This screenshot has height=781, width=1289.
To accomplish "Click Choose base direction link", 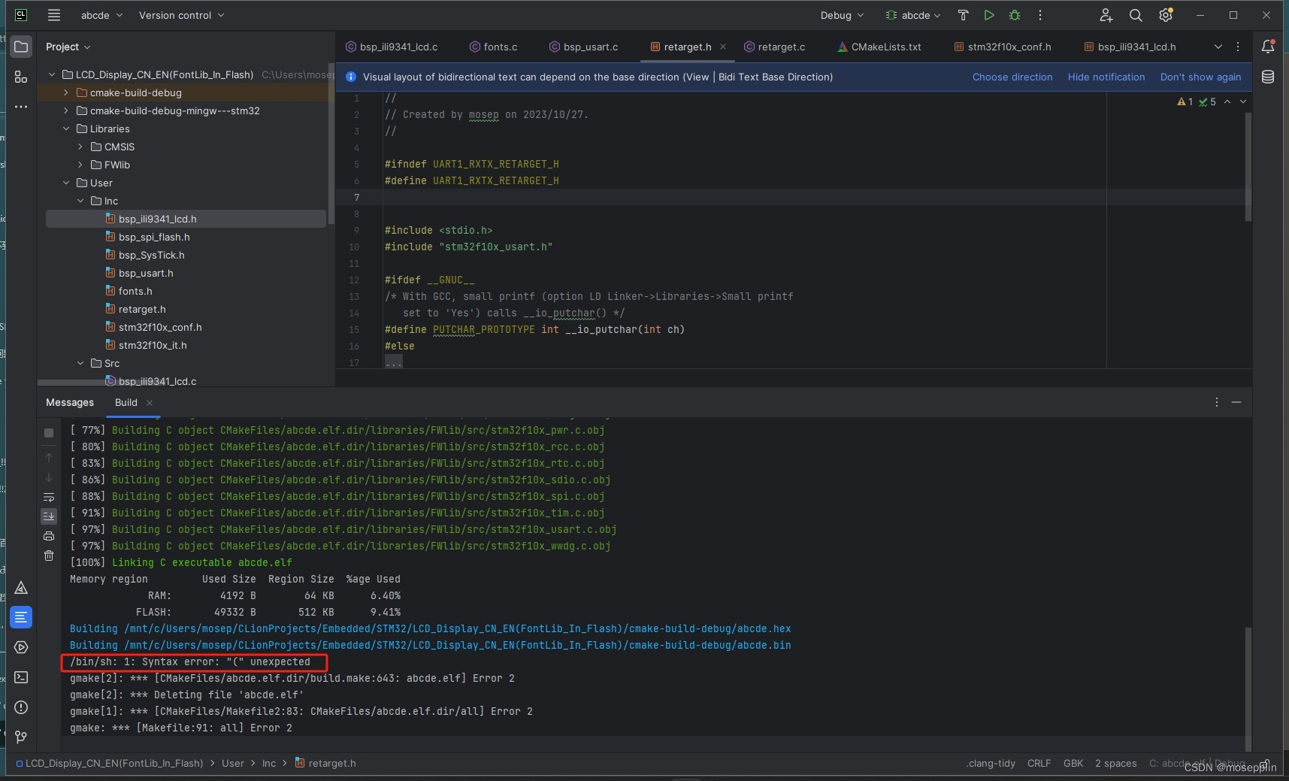I will click(1012, 77).
